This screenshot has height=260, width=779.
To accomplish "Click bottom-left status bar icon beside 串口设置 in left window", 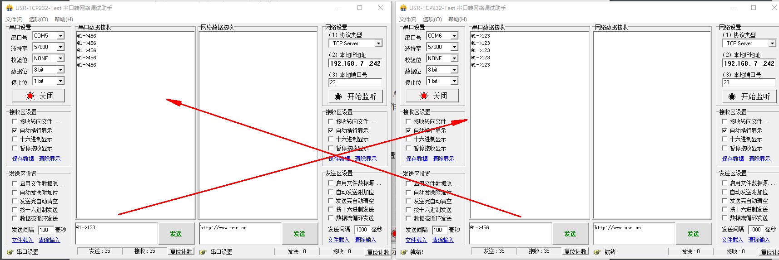I will pyautogui.click(x=10, y=252).
